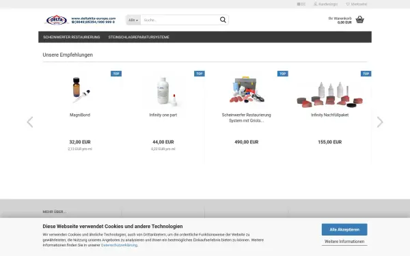Expand the Alle category dropdown
Viewport: 410px width, 256px height.
pyautogui.click(x=133, y=20)
